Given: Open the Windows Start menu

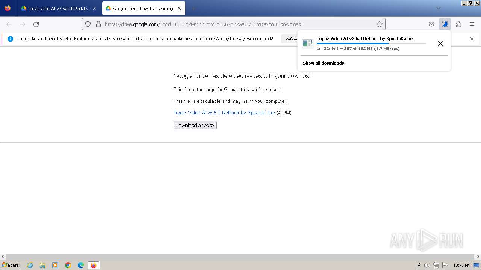Looking at the screenshot, I should [11, 265].
